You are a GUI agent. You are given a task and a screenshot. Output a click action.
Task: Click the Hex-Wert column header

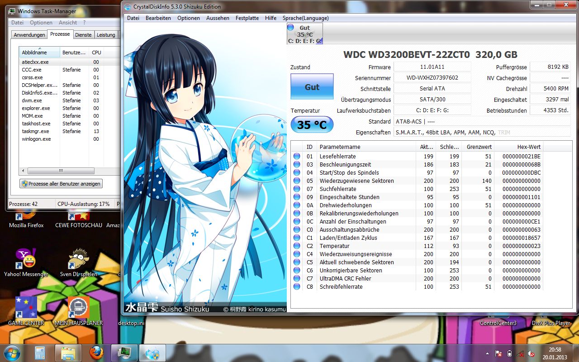click(x=519, y=147)
